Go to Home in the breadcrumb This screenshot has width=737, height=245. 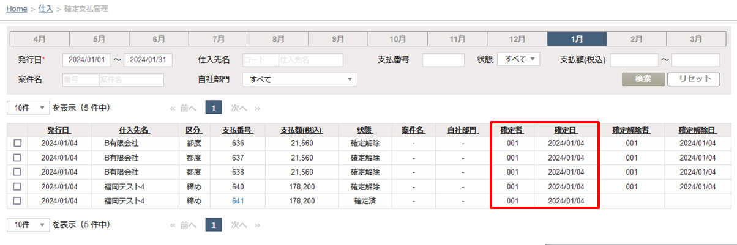[x=17, y=9]
